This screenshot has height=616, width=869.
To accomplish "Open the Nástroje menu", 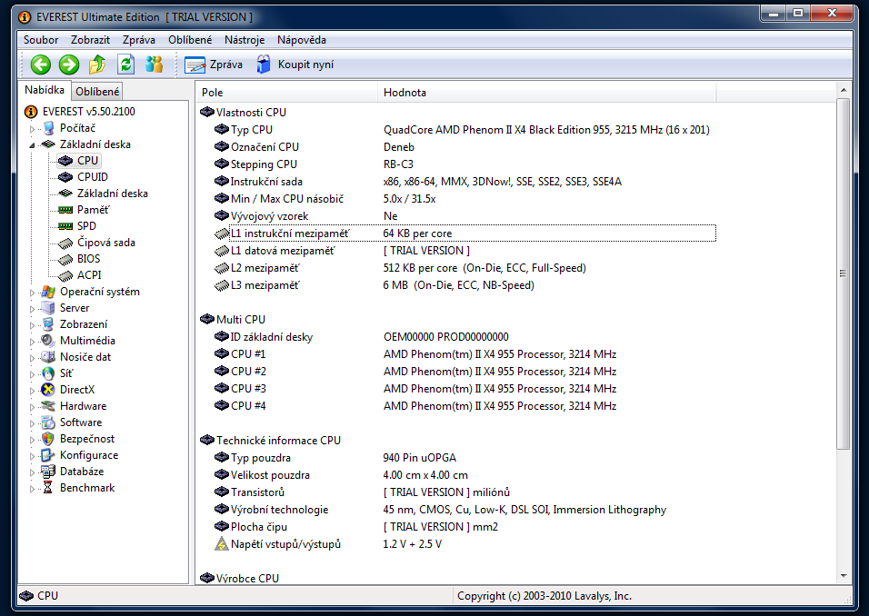I will [x=245, y=40].
